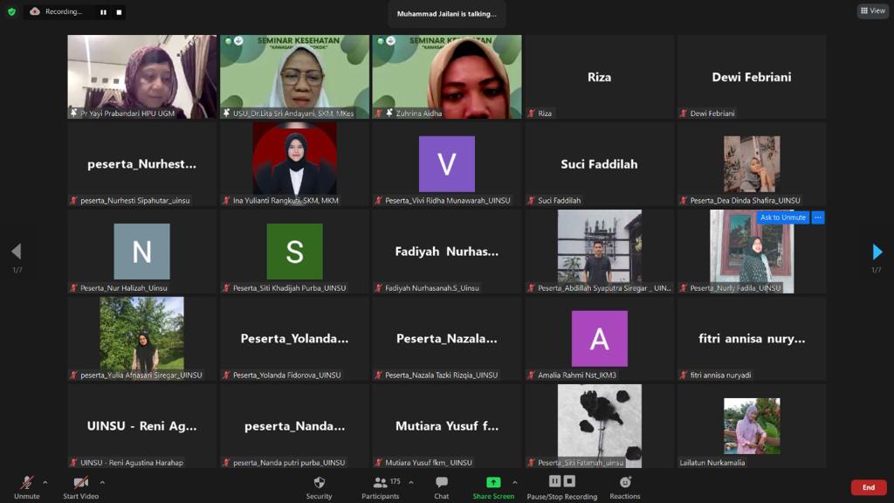Select Suci Faddilah participant tile
Viewport: 894px width, 503px height.
coord(599,164)
